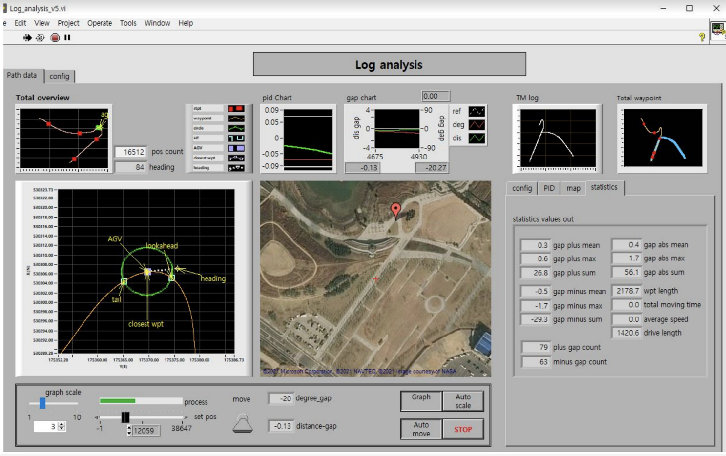Toggle the Auto move button
This screenshot has height=456, width=726.
(x=421, y=429)
